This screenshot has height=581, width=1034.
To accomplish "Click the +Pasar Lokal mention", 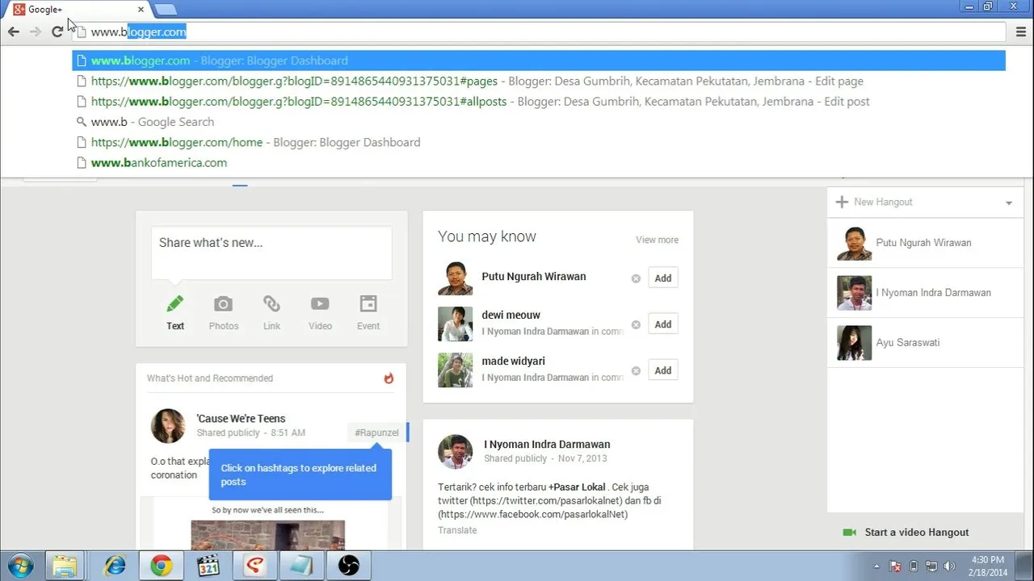I will tap(577, 487).
